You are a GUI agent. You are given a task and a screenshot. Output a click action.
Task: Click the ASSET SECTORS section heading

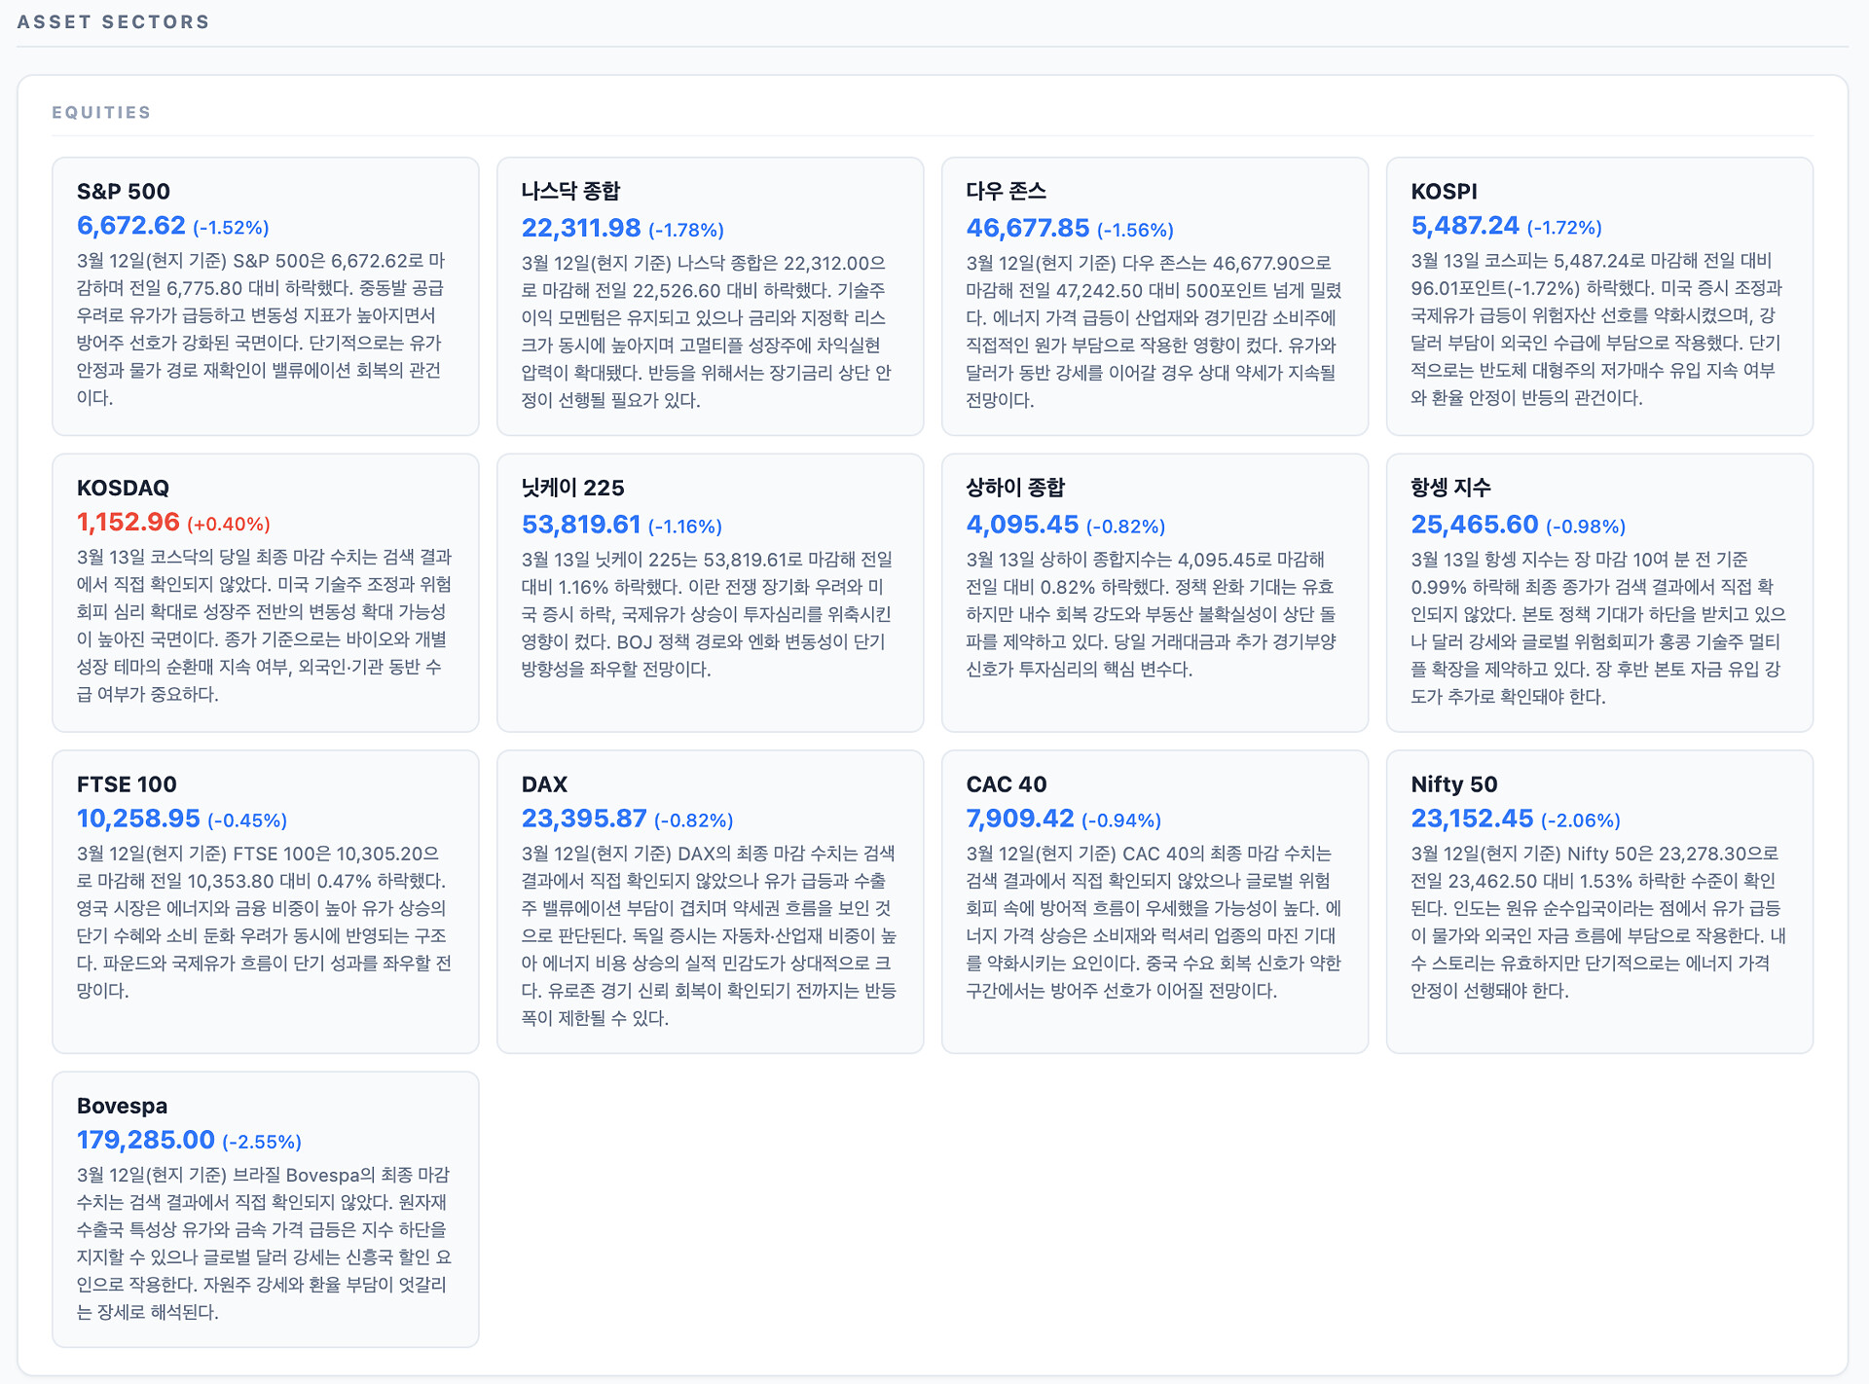click(113, 21)
